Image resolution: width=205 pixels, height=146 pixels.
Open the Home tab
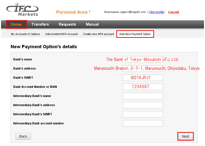click(x=16, y=24)
